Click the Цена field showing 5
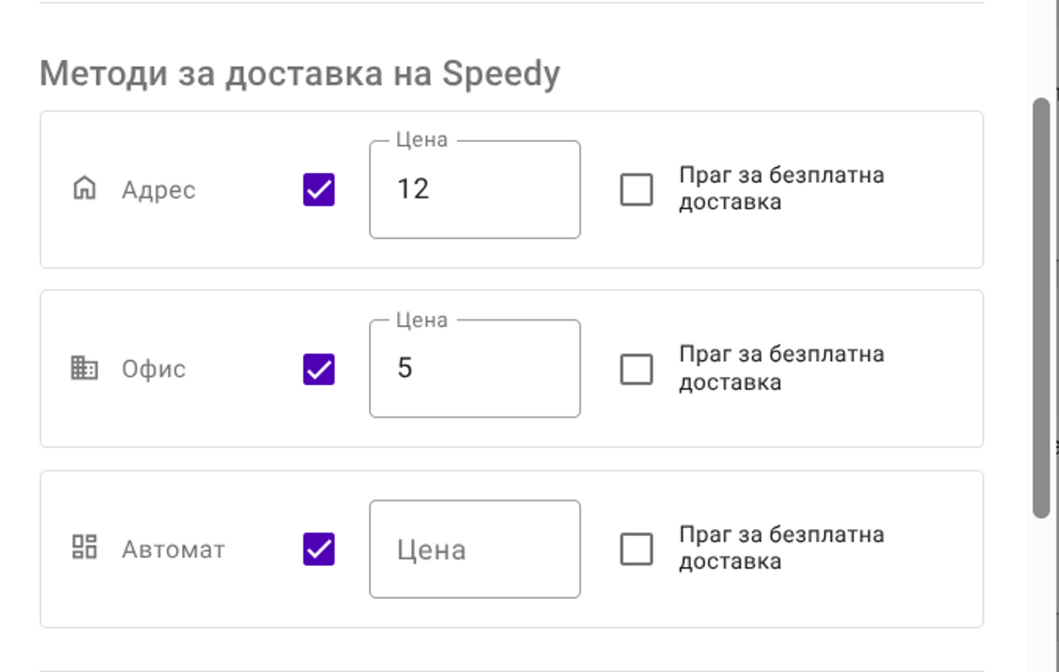This screenshot has width=1059, height=672. 474,368
